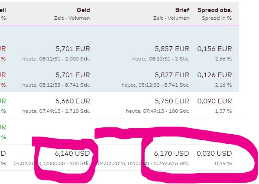
Task: Click the "Spread in %" subheader label
Action: click(x=216, y=18)
